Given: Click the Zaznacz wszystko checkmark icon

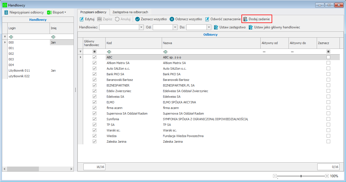Looking at the screenshot, I should 137,19.
